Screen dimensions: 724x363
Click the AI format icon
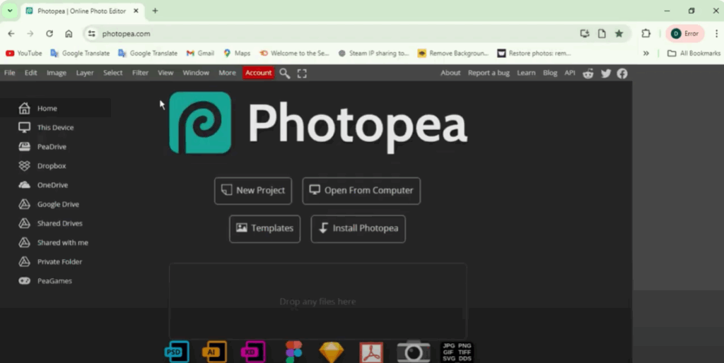[215, 352]
